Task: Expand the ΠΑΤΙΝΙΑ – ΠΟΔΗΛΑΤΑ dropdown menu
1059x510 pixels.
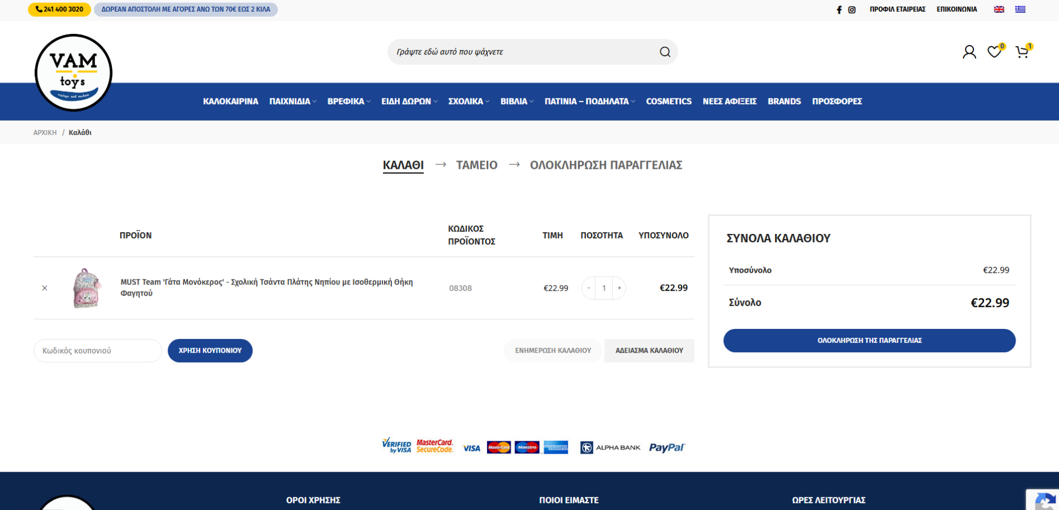Action: coord(590,101)
